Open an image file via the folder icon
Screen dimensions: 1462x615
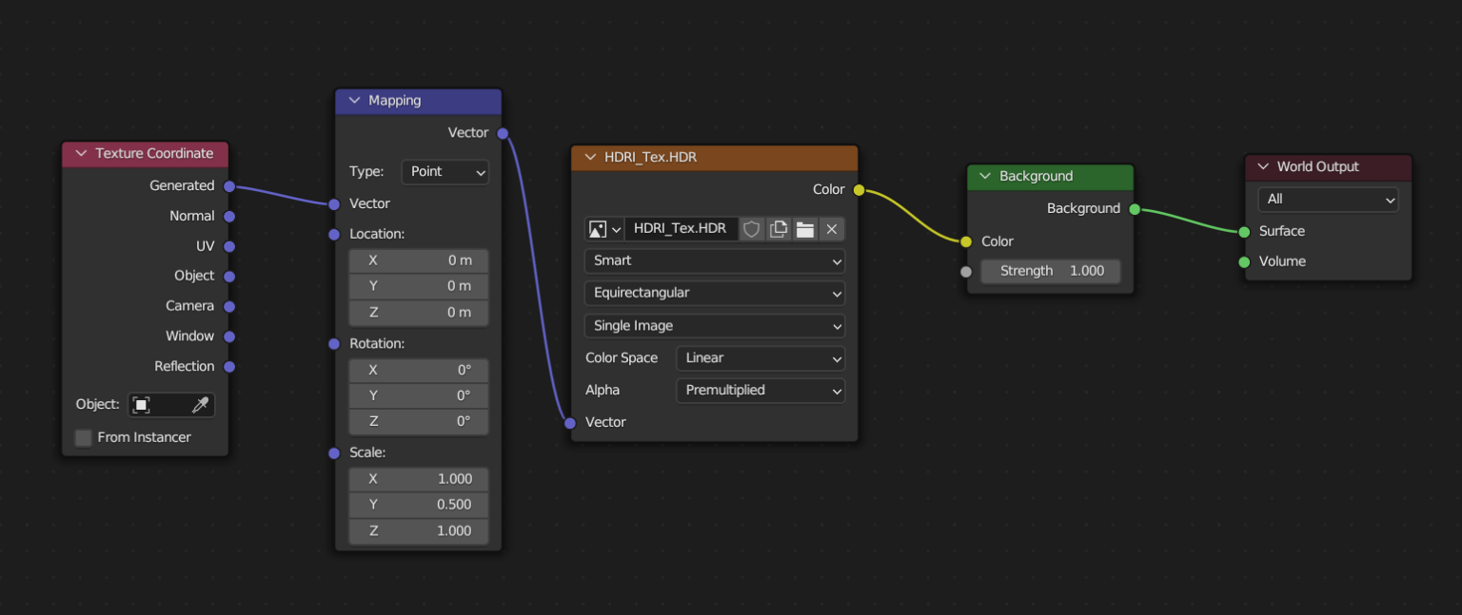tap(804, 228)
